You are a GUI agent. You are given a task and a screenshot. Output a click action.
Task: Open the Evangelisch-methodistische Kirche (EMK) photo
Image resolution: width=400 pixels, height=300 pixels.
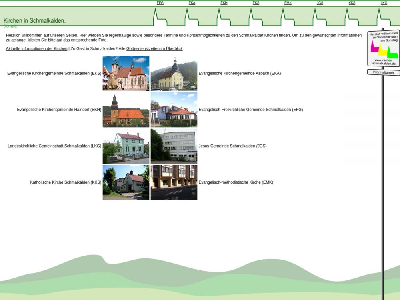[x=174, y=182]
